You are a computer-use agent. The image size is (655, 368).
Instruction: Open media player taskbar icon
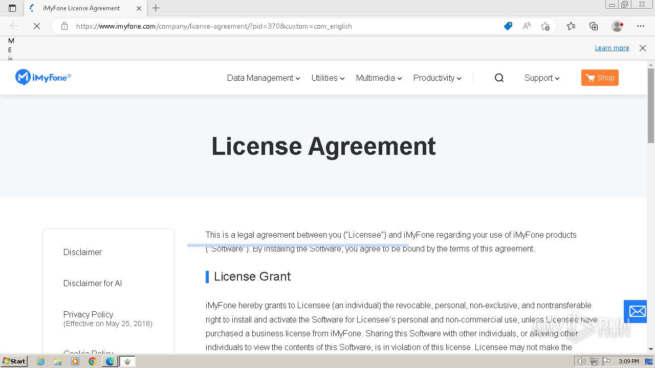click(x=75, y=361)
